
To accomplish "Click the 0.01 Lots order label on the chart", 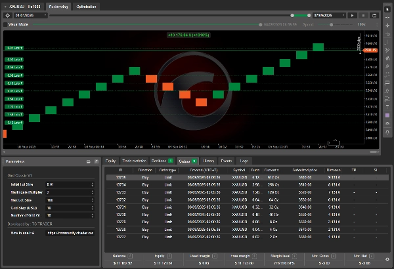I will pos(14,48).
